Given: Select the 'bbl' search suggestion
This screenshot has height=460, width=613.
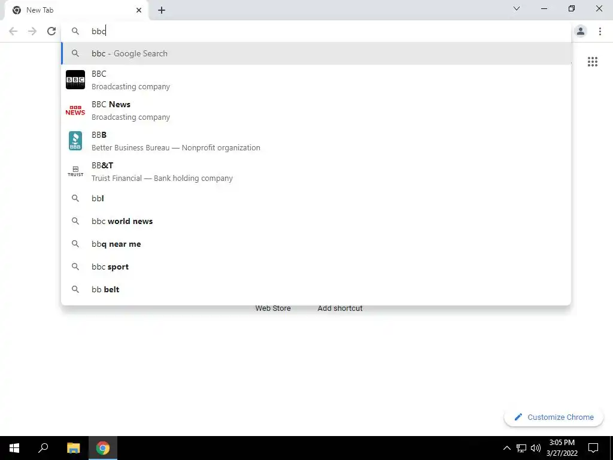Looking at the screenshot, I should (x=316, y=198).
